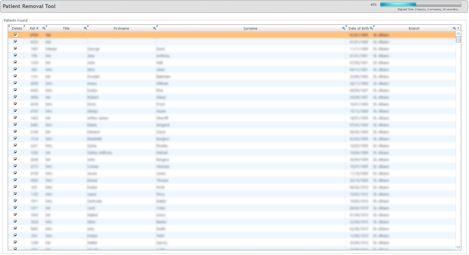Image resolution: width=469 pixels, height=255 pixels.
Task: Click the Patients Found group label
Action: pyautogui.click(x=15, y=20)
